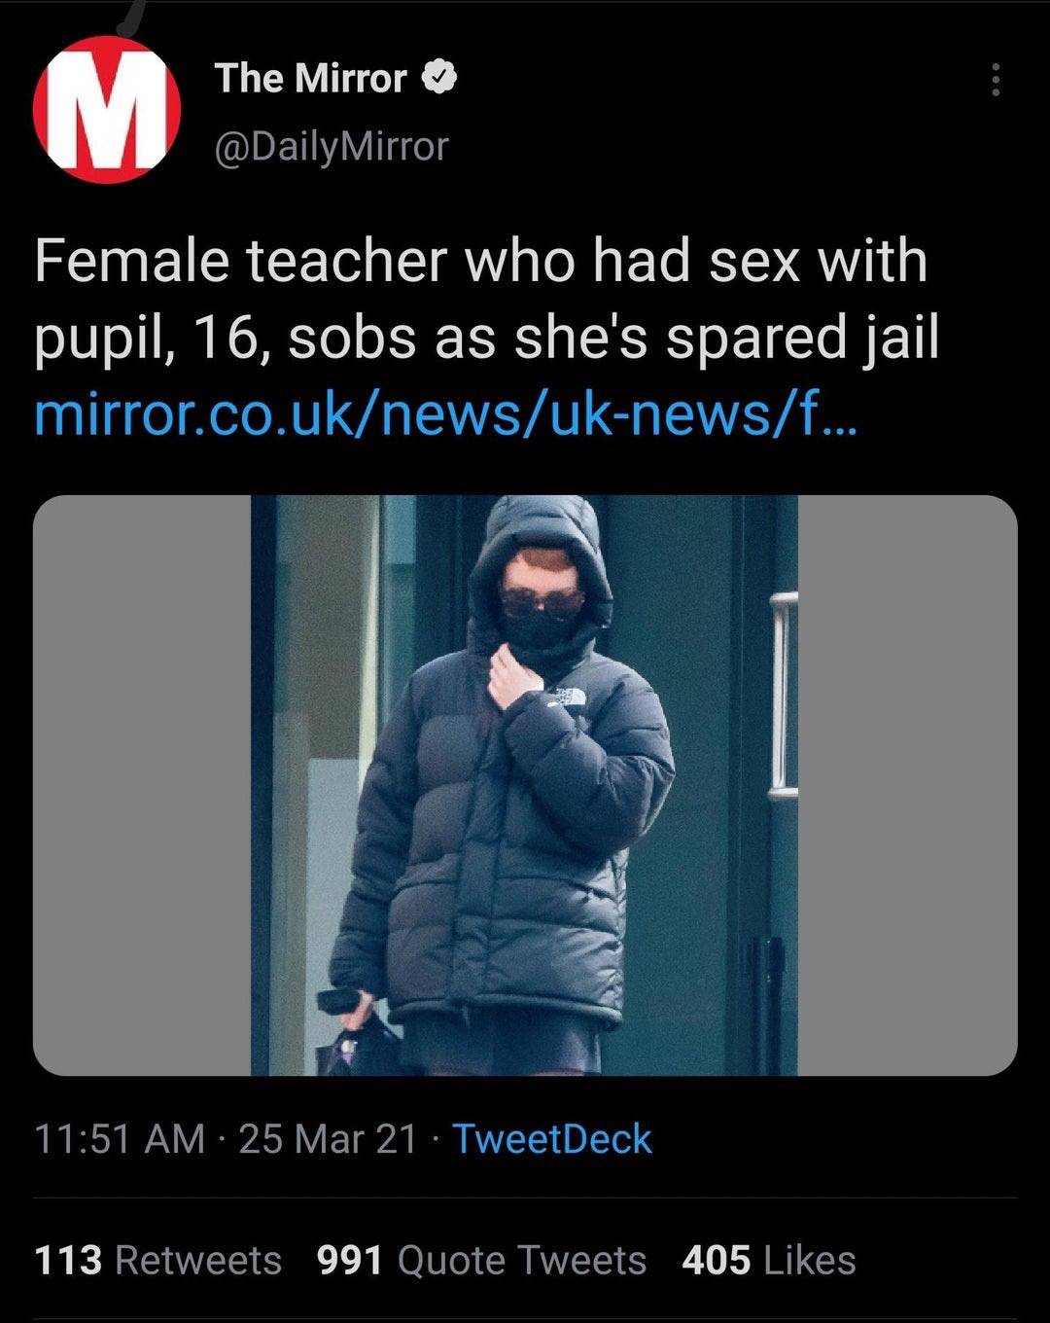Open the TweetDeck source link
This screenshot has width=1050, height=1323.
coord(552,1138)
